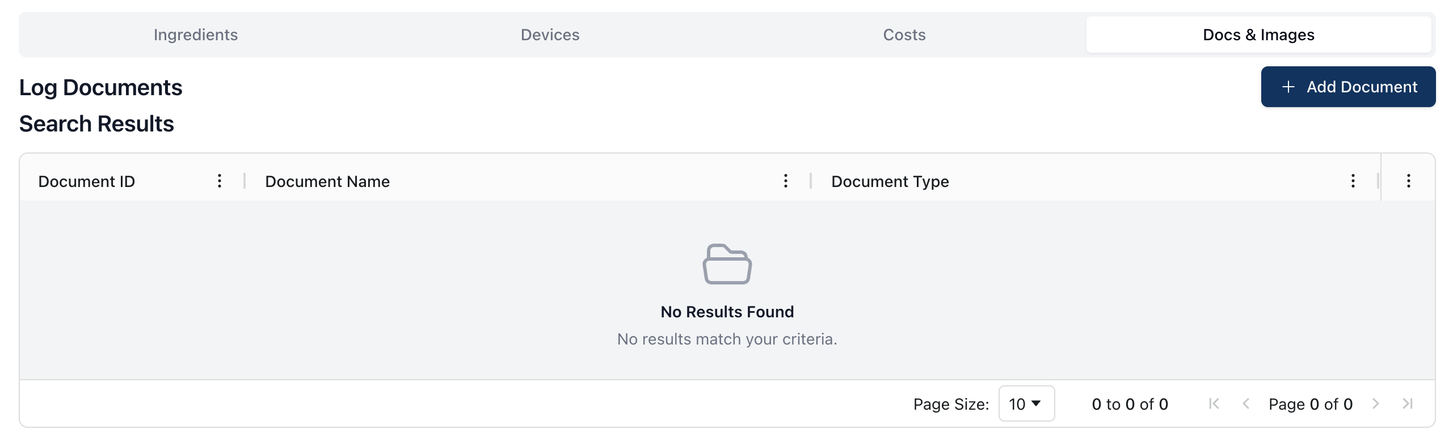Open the Document Name column menu
Screen dimensions: 1453x442
pyautogui.click(x=785, y=181)
